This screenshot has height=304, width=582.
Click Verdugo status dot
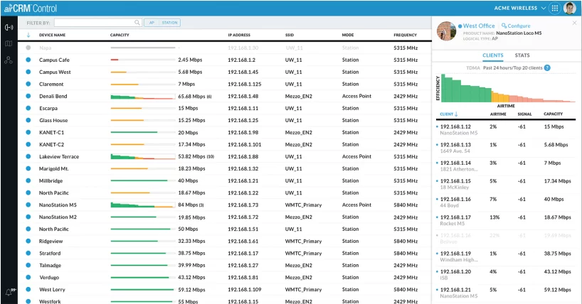click(28, 277)
